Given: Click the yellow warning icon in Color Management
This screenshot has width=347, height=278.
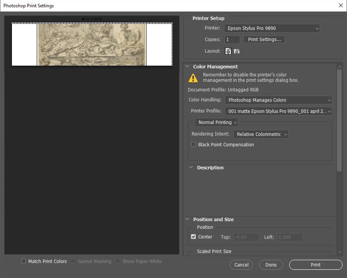Looking at the screenshot, I should [193, 78].
